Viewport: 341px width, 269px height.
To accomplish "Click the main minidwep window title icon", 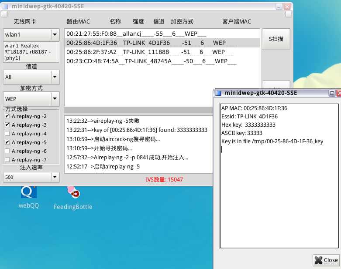I will 5,6.
